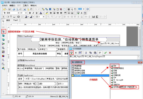Click the save disk icon
Image resolution: width=143 pixels, height=99 pixels.
10,9
